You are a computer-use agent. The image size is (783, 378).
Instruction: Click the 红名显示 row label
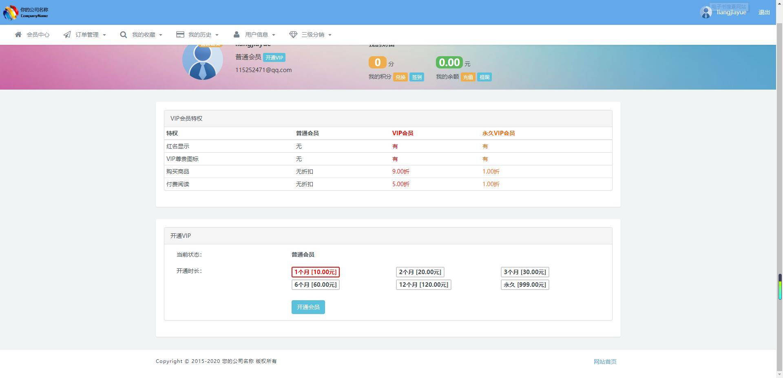[x=178, y=146]
